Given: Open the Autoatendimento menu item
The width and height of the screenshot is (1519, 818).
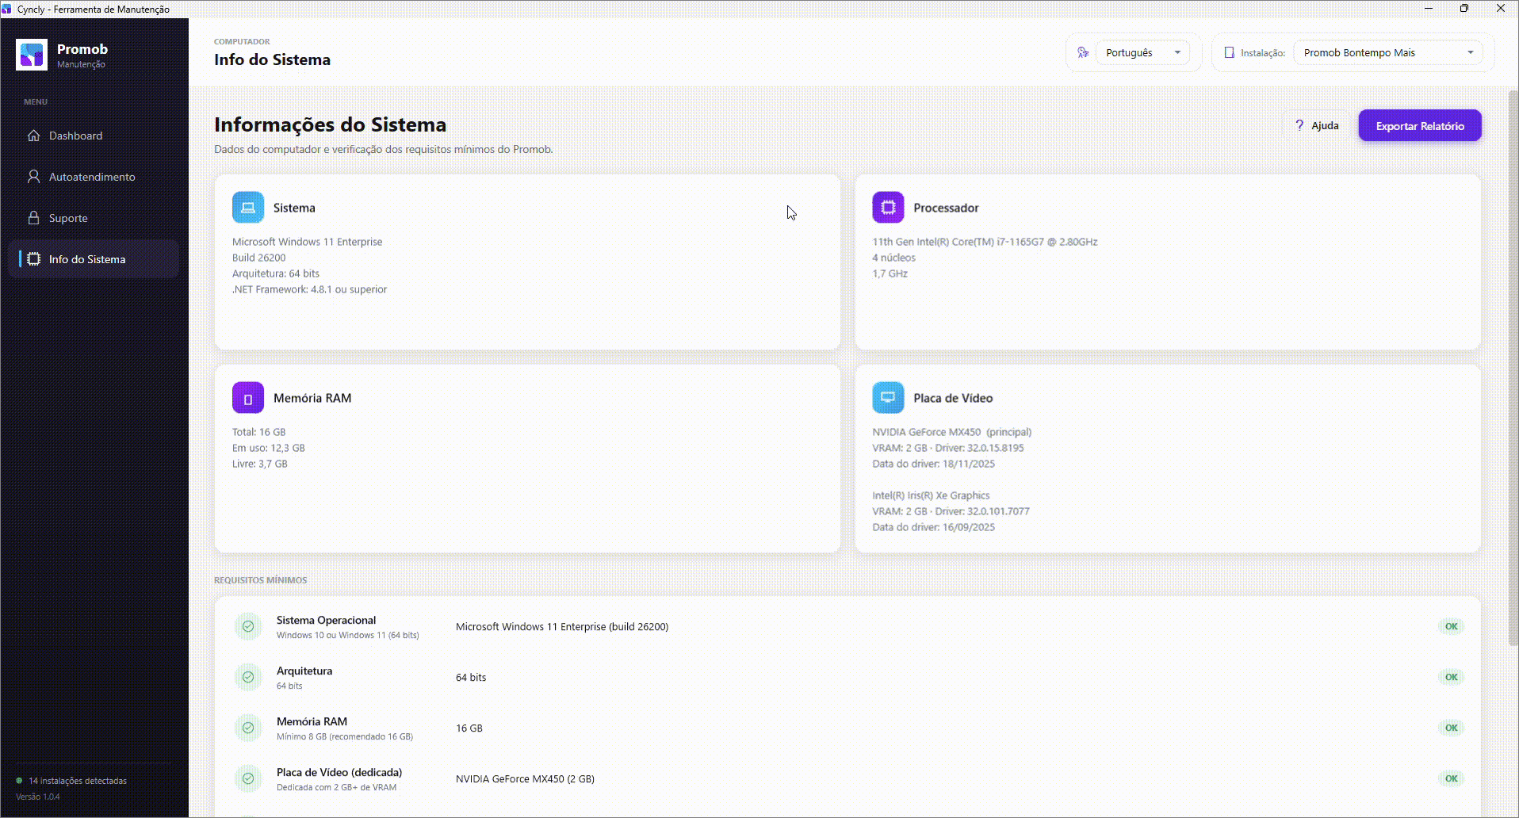Looking at the screenshot, I should [94, 177].
